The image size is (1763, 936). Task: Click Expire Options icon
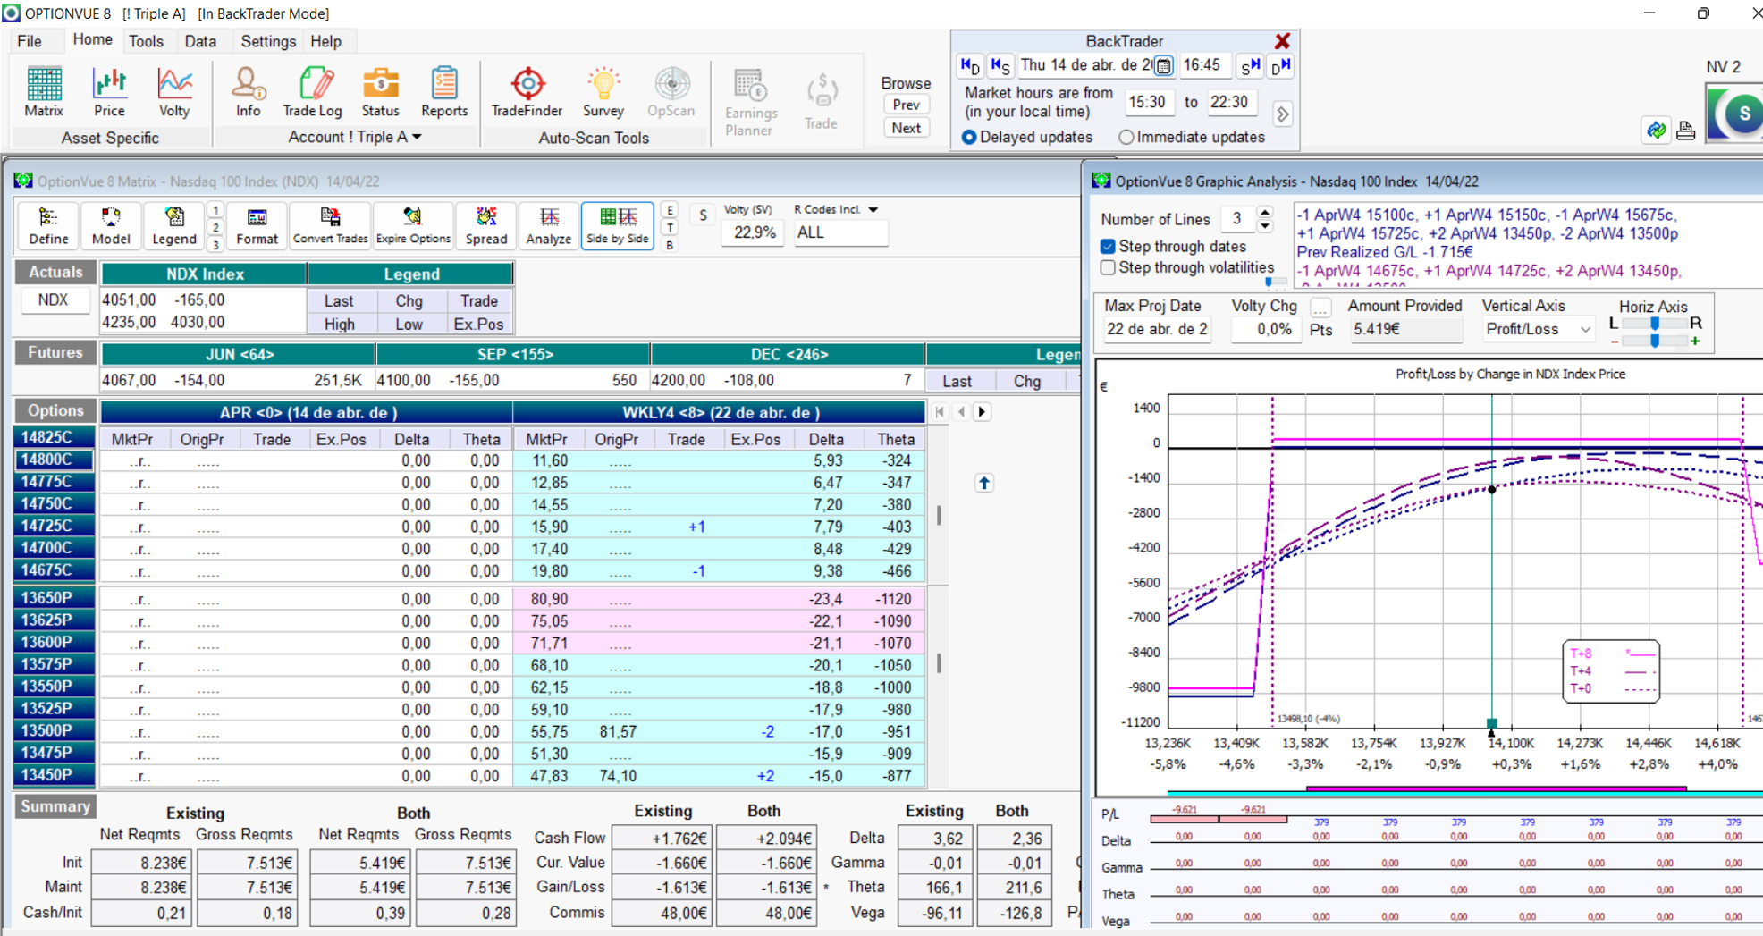(x=413, y=225)
